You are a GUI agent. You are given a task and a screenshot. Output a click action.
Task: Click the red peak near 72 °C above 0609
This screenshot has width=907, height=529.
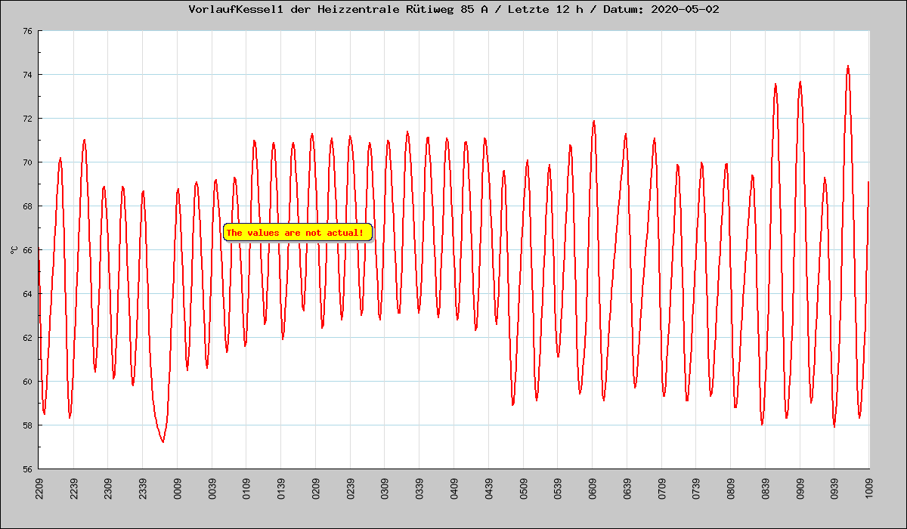coord(594,122)
